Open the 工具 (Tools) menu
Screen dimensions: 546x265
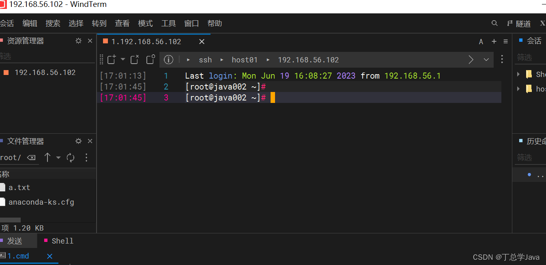pos(168,24)
